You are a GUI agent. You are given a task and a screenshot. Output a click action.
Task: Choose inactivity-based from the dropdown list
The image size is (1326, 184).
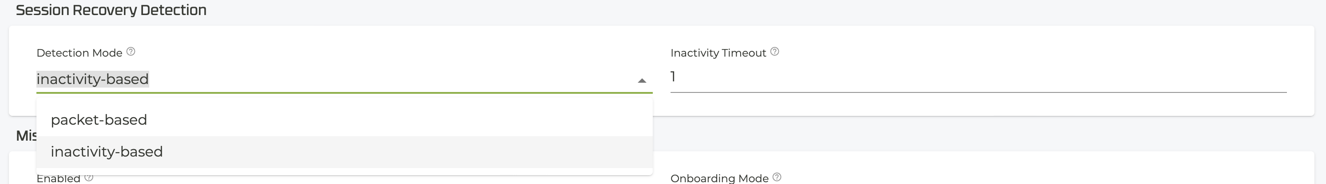pyautogui.click(x=107, y=152)
